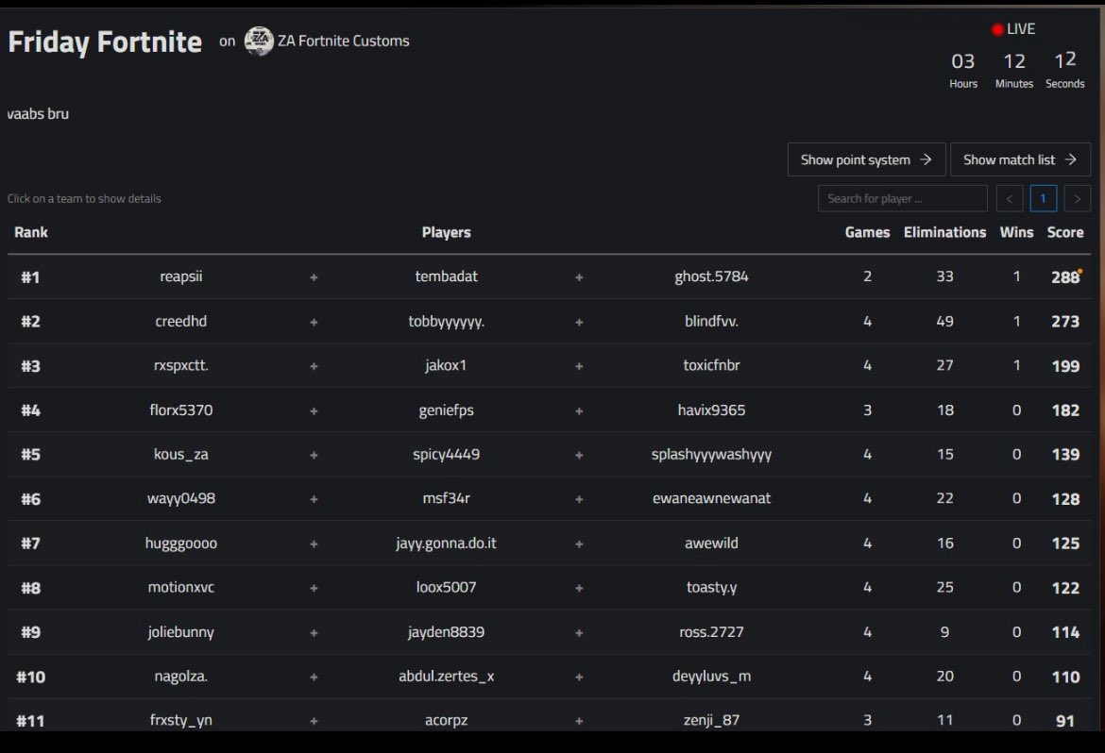This screenshot has width=1105, height=753.
Task: Select player splashyyywashyyy
Action: 712,455
